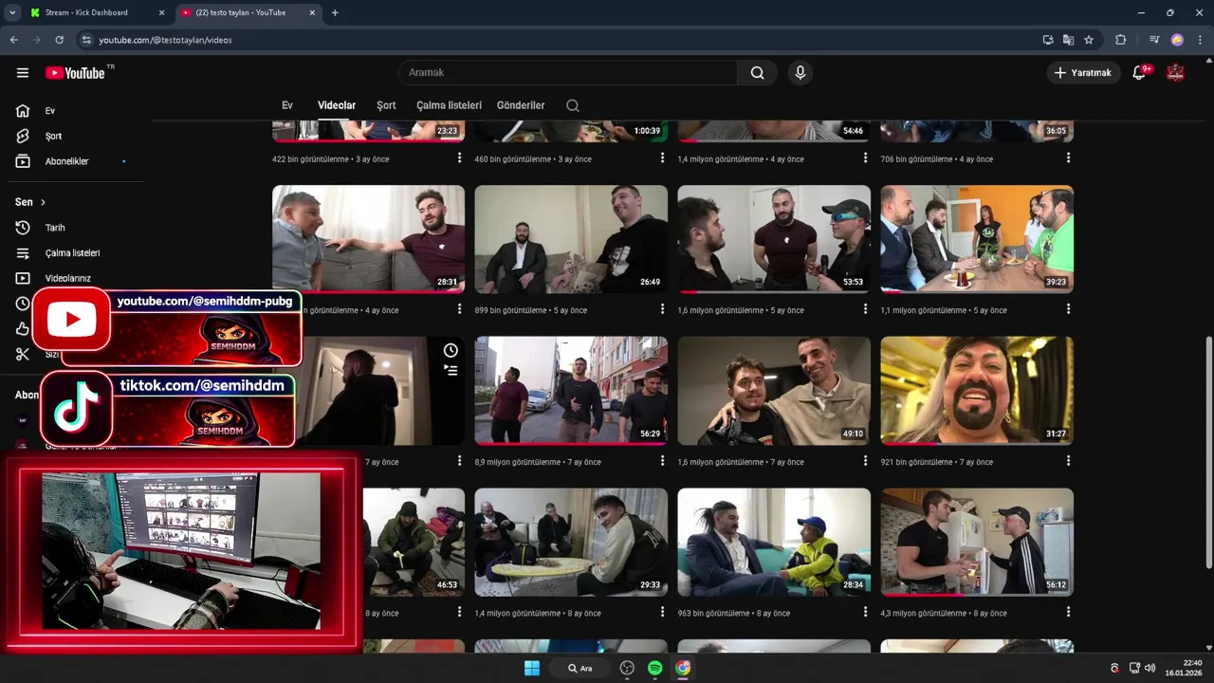
Task: Open options menu for 8,9 milyon görüntülenme video
Action: pos(662,461)
